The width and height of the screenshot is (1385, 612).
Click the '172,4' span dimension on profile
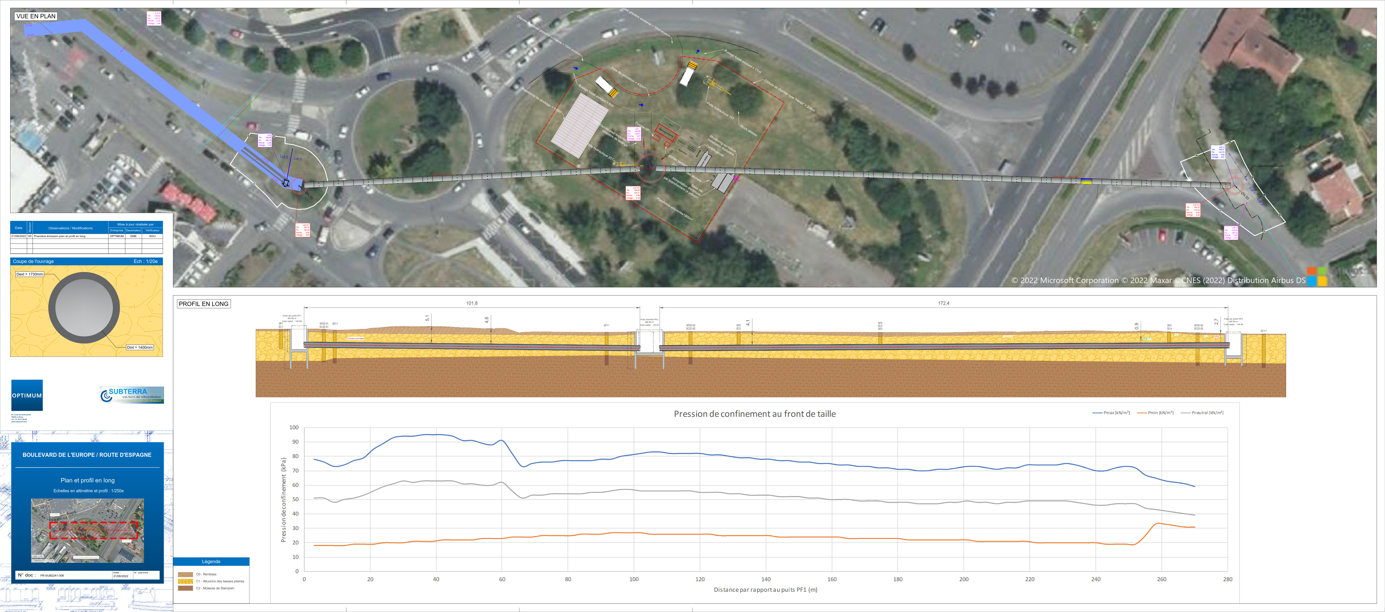pyautogui.click(x=943, y=303)
